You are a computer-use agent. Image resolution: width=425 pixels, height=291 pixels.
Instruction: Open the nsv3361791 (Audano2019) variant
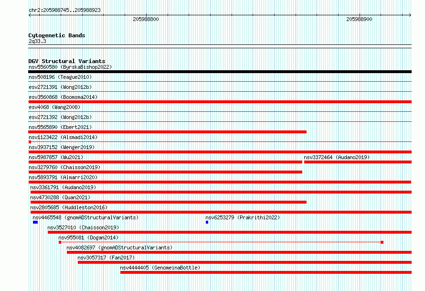(63, 187)
